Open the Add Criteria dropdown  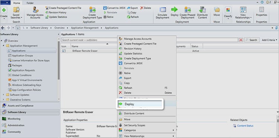[270, 40]
